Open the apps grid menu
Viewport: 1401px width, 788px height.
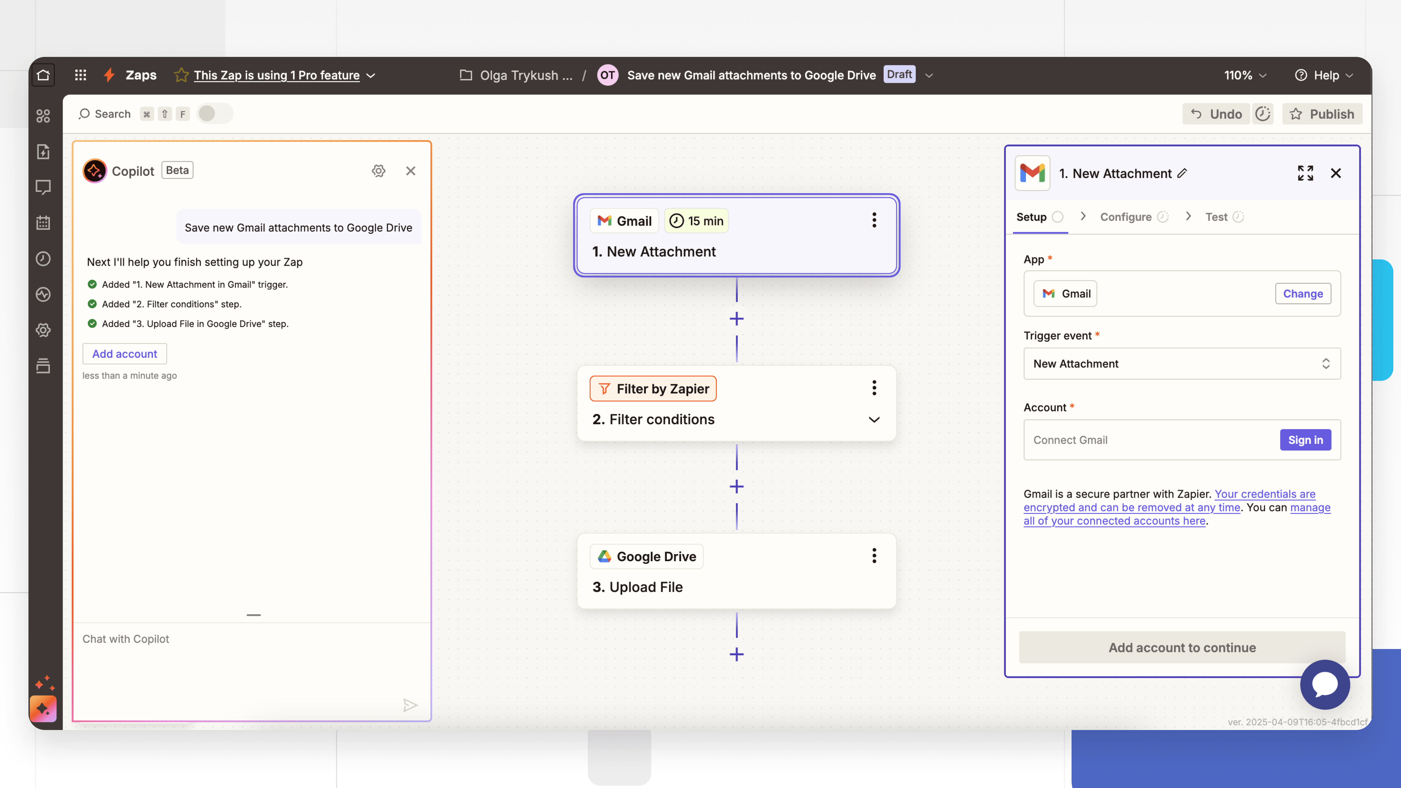point(80,75)
